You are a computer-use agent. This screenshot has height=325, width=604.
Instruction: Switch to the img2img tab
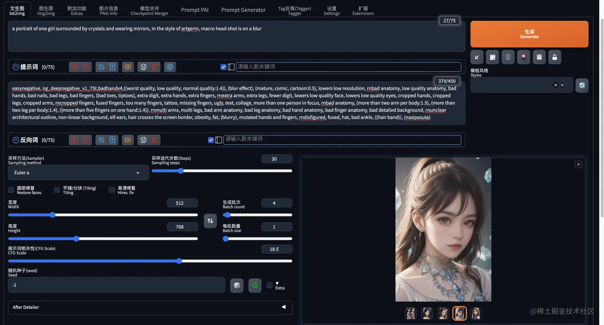[x=46, y=11]
